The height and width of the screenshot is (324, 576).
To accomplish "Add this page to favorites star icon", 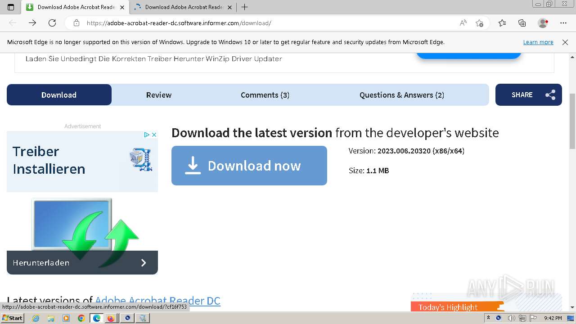I will point(480,23).
